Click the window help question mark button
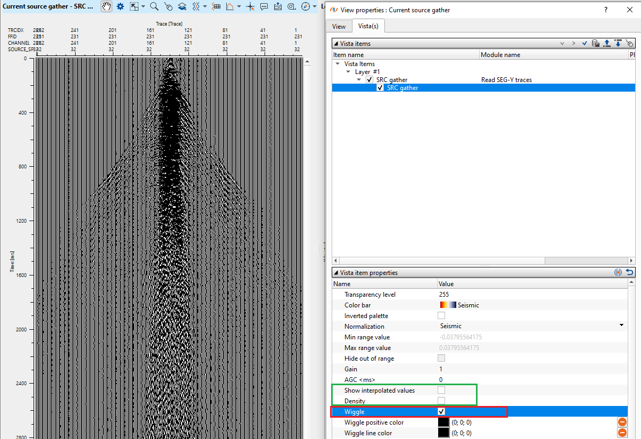Viewport: 641px width, 439px height. coord(606,10)
